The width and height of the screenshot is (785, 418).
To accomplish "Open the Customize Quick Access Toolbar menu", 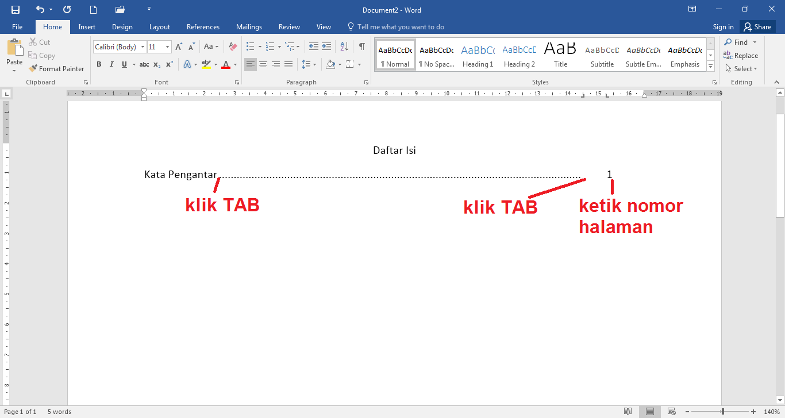I will 149,9.
